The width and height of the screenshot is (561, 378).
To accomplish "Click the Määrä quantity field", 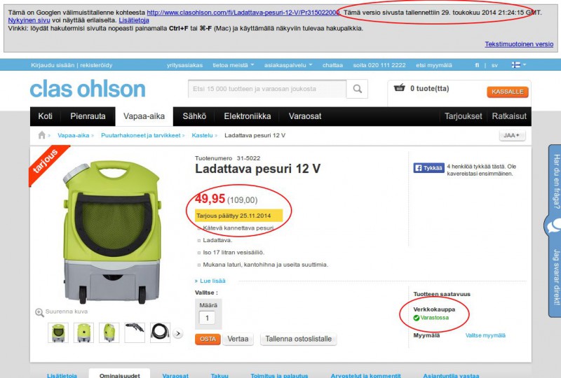I will (x=207, y=318).
